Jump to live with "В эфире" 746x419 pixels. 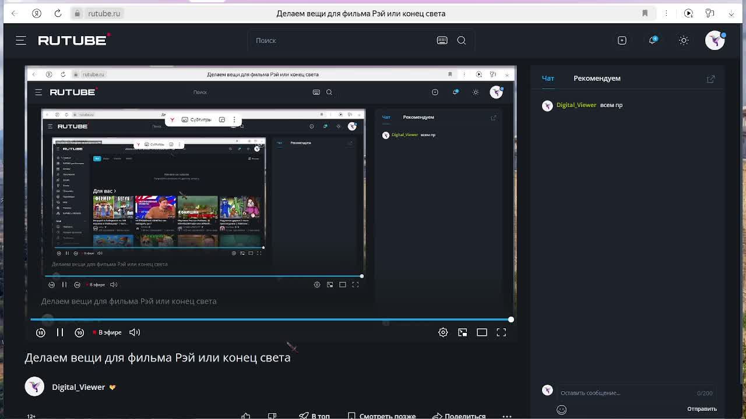[107, 332]
